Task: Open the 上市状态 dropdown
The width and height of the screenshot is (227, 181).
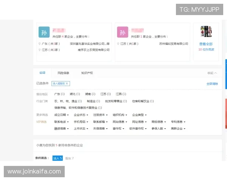Action: (81, 129)
